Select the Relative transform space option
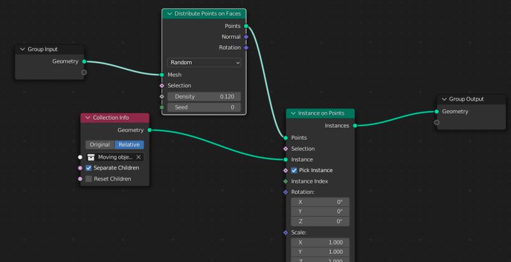 [x=129, y=145]
